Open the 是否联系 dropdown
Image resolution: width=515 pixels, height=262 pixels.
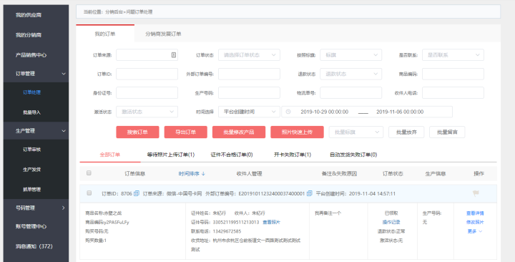pyautogui.click(x=453, y=55)
